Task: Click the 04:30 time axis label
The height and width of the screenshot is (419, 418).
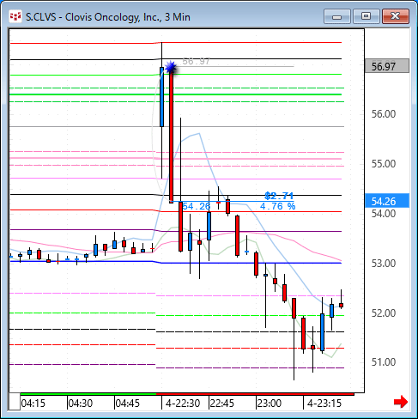Action: (81, 404)
